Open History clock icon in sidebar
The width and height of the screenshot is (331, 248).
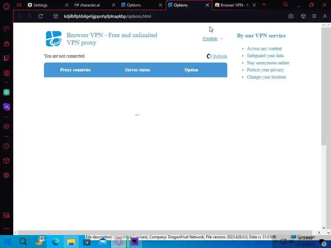pos(6,146)
